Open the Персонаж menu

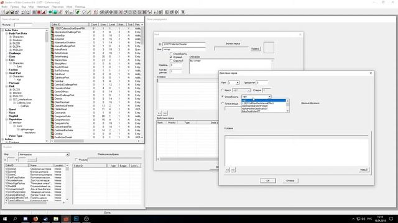[58, 7]
